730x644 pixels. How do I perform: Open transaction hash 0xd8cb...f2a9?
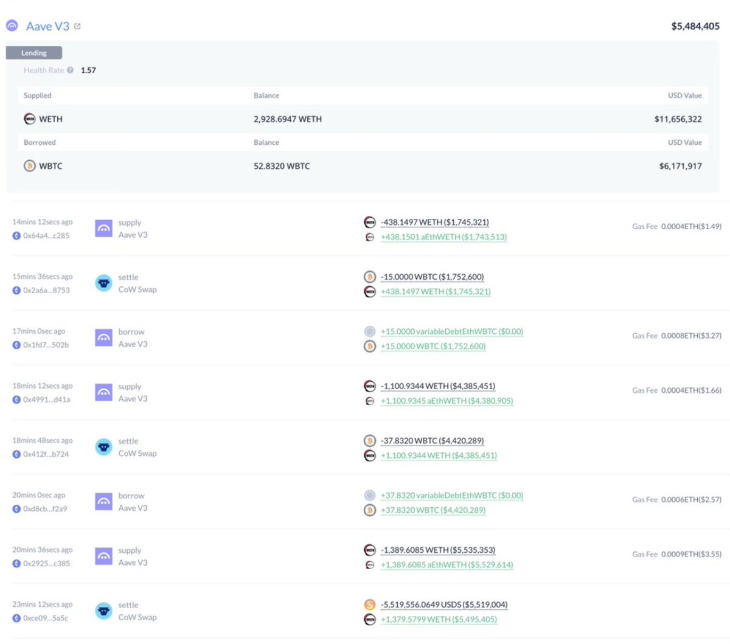coord(45,508)
